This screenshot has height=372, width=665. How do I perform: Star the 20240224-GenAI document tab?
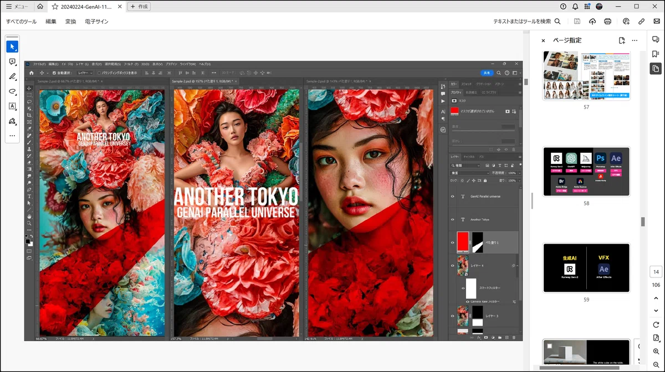tap(55, 7)
